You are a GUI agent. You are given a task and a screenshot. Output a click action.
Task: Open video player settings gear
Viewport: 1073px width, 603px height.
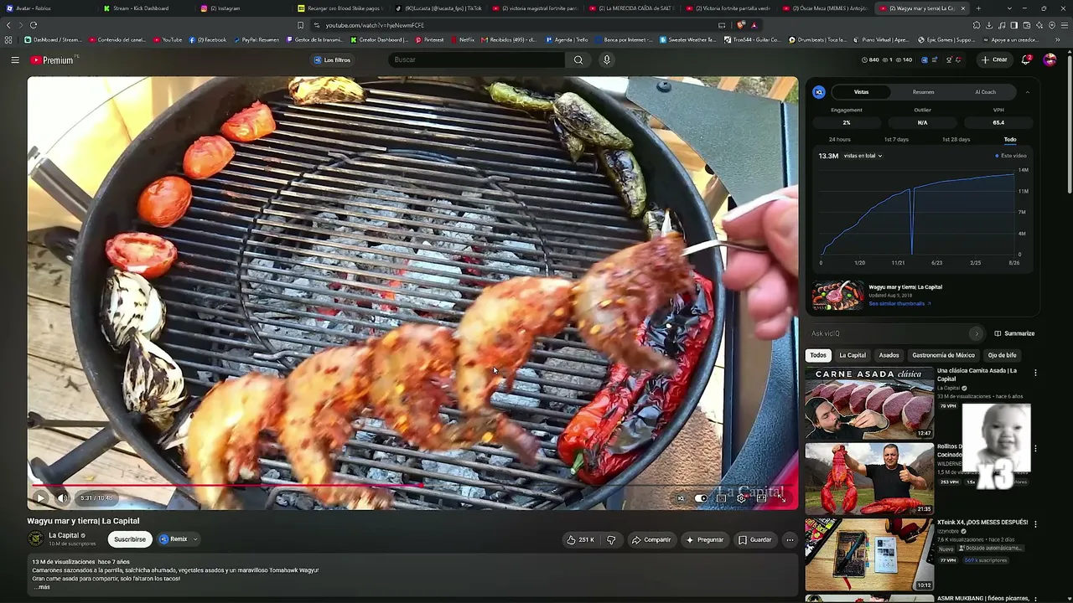pos(741,498)
